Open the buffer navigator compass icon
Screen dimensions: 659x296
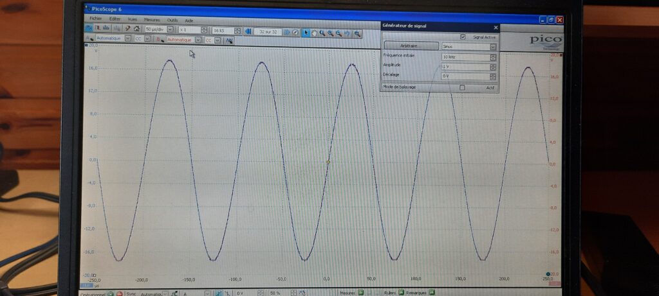pyautogui.click(x=295, y=32)
